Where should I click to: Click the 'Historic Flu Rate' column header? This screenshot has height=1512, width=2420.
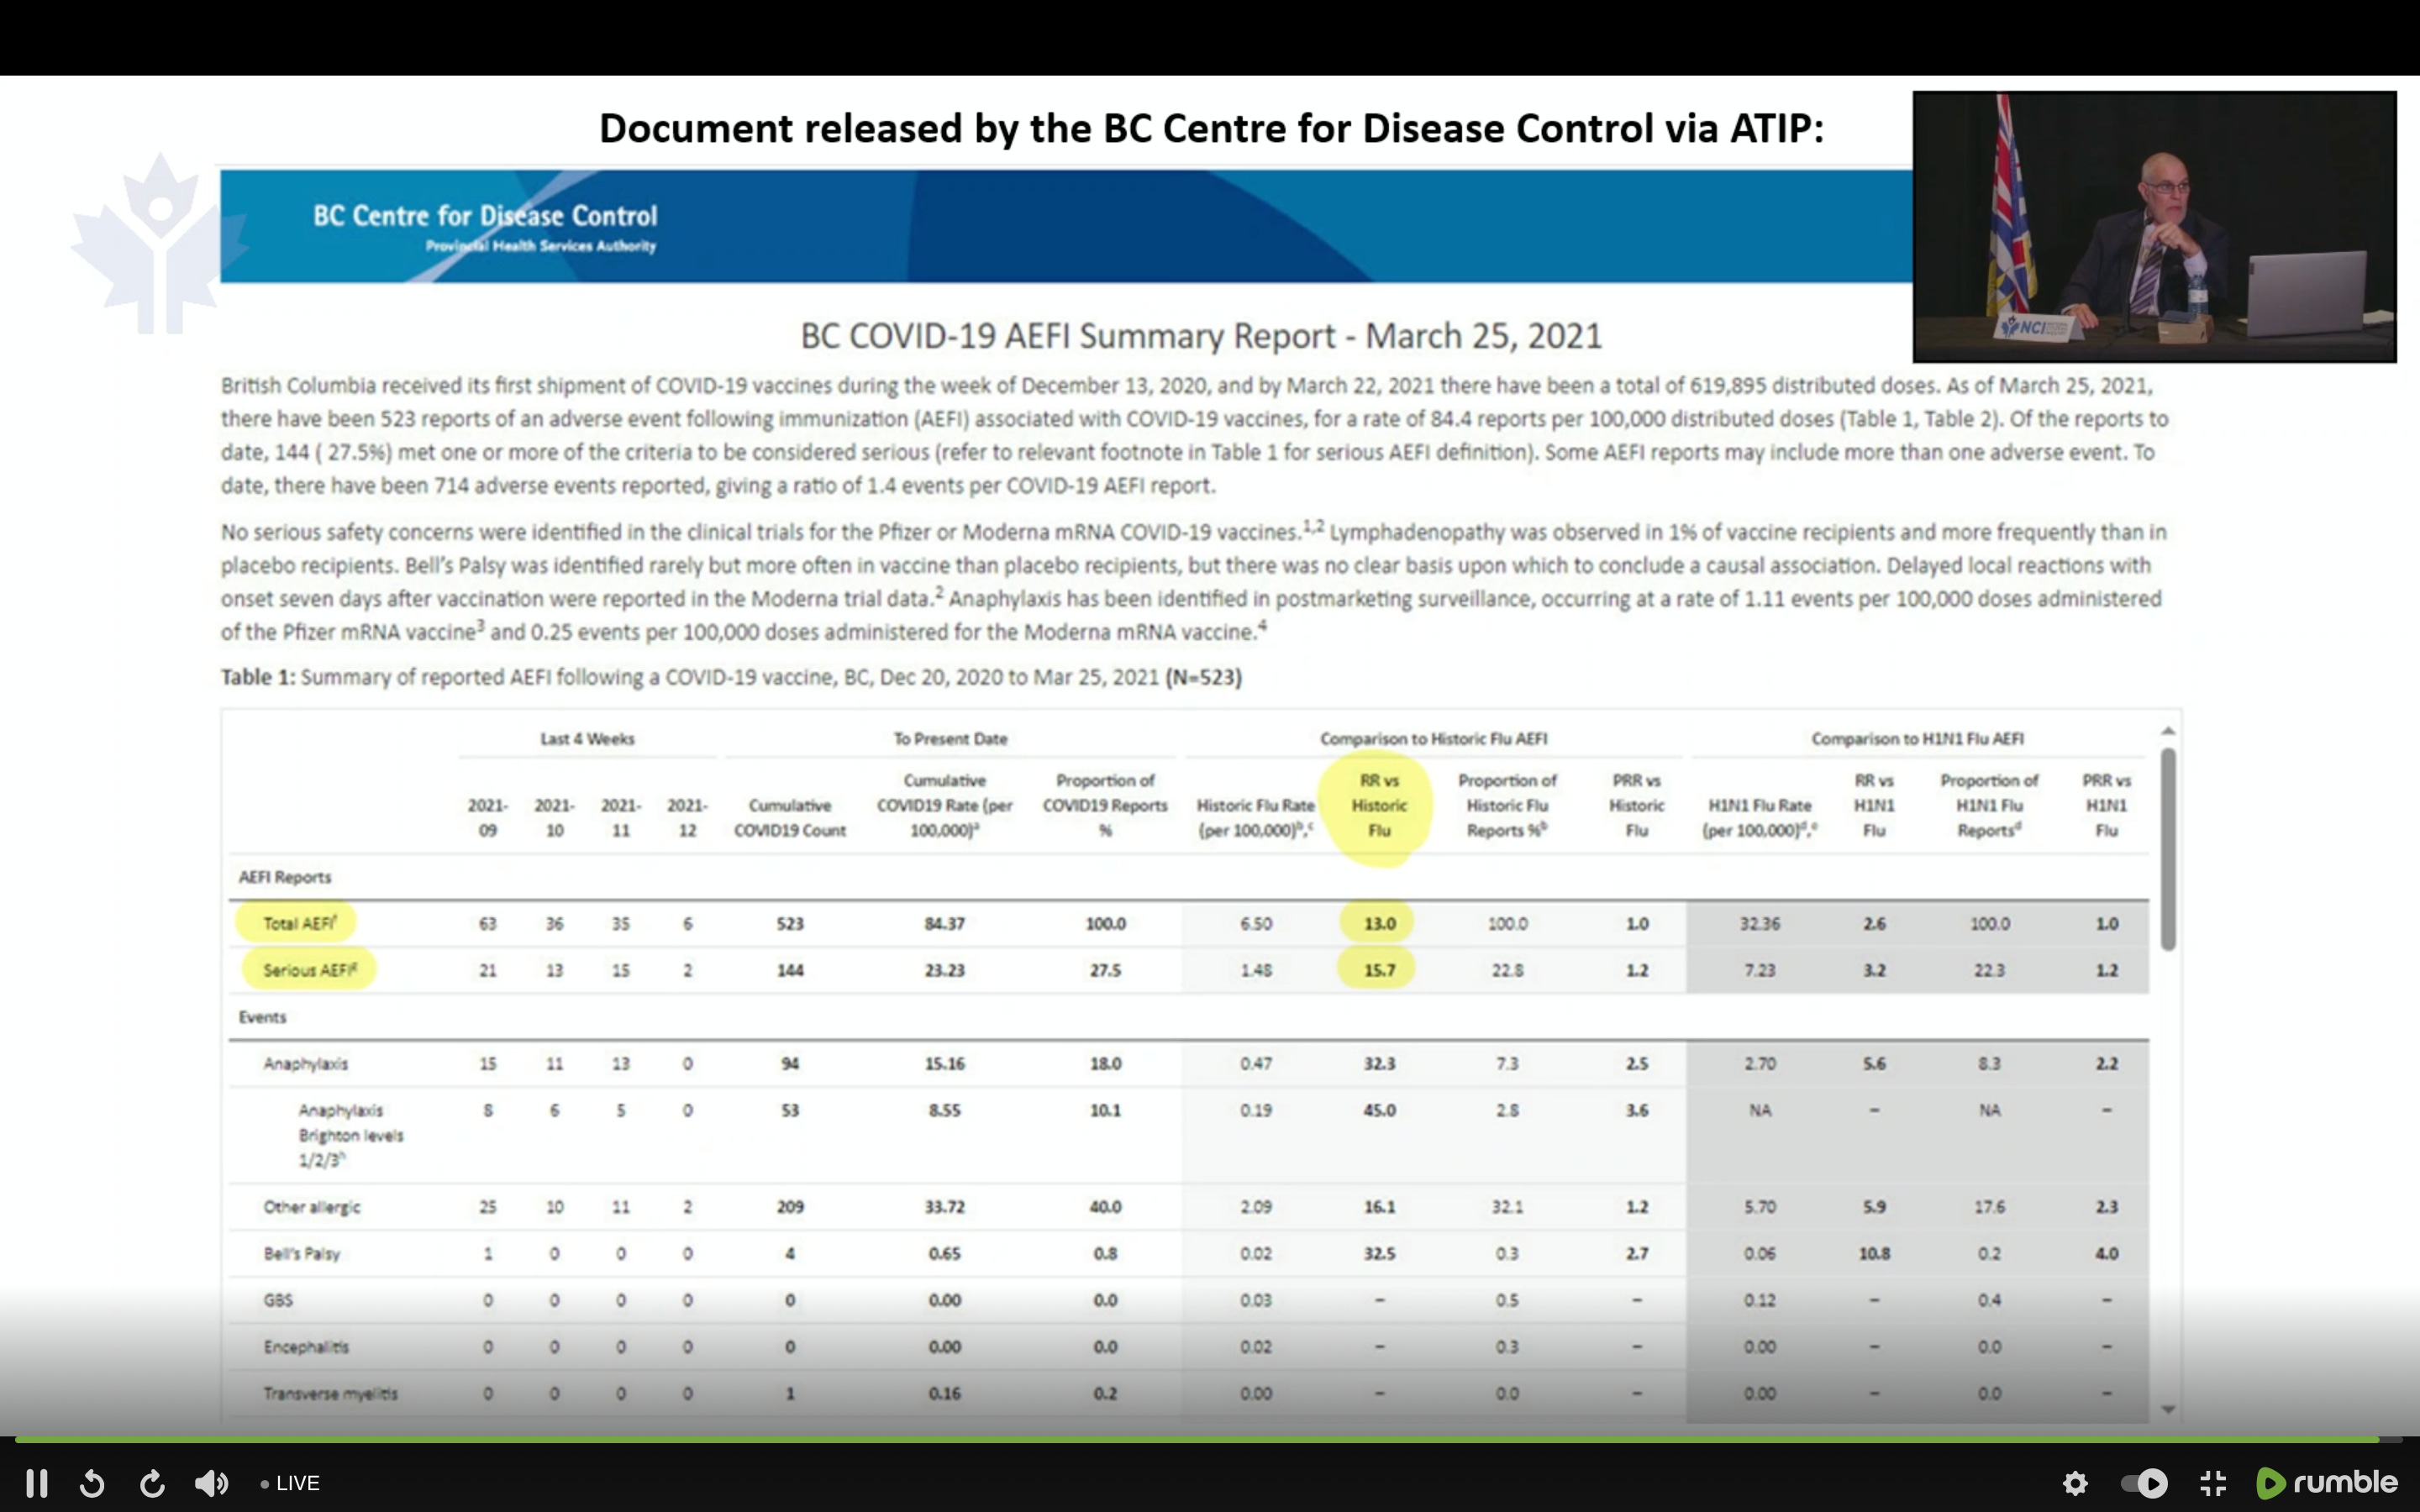pos(1256,818)
